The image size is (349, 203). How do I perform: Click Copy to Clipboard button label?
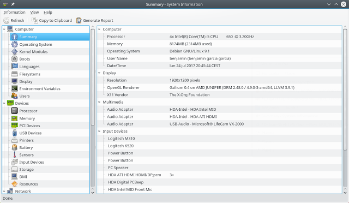click(x=56, y=21)
